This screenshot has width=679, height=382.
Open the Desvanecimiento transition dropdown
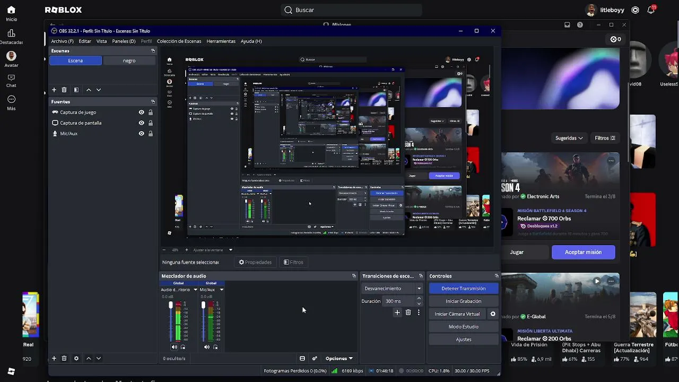pos(393,289)
